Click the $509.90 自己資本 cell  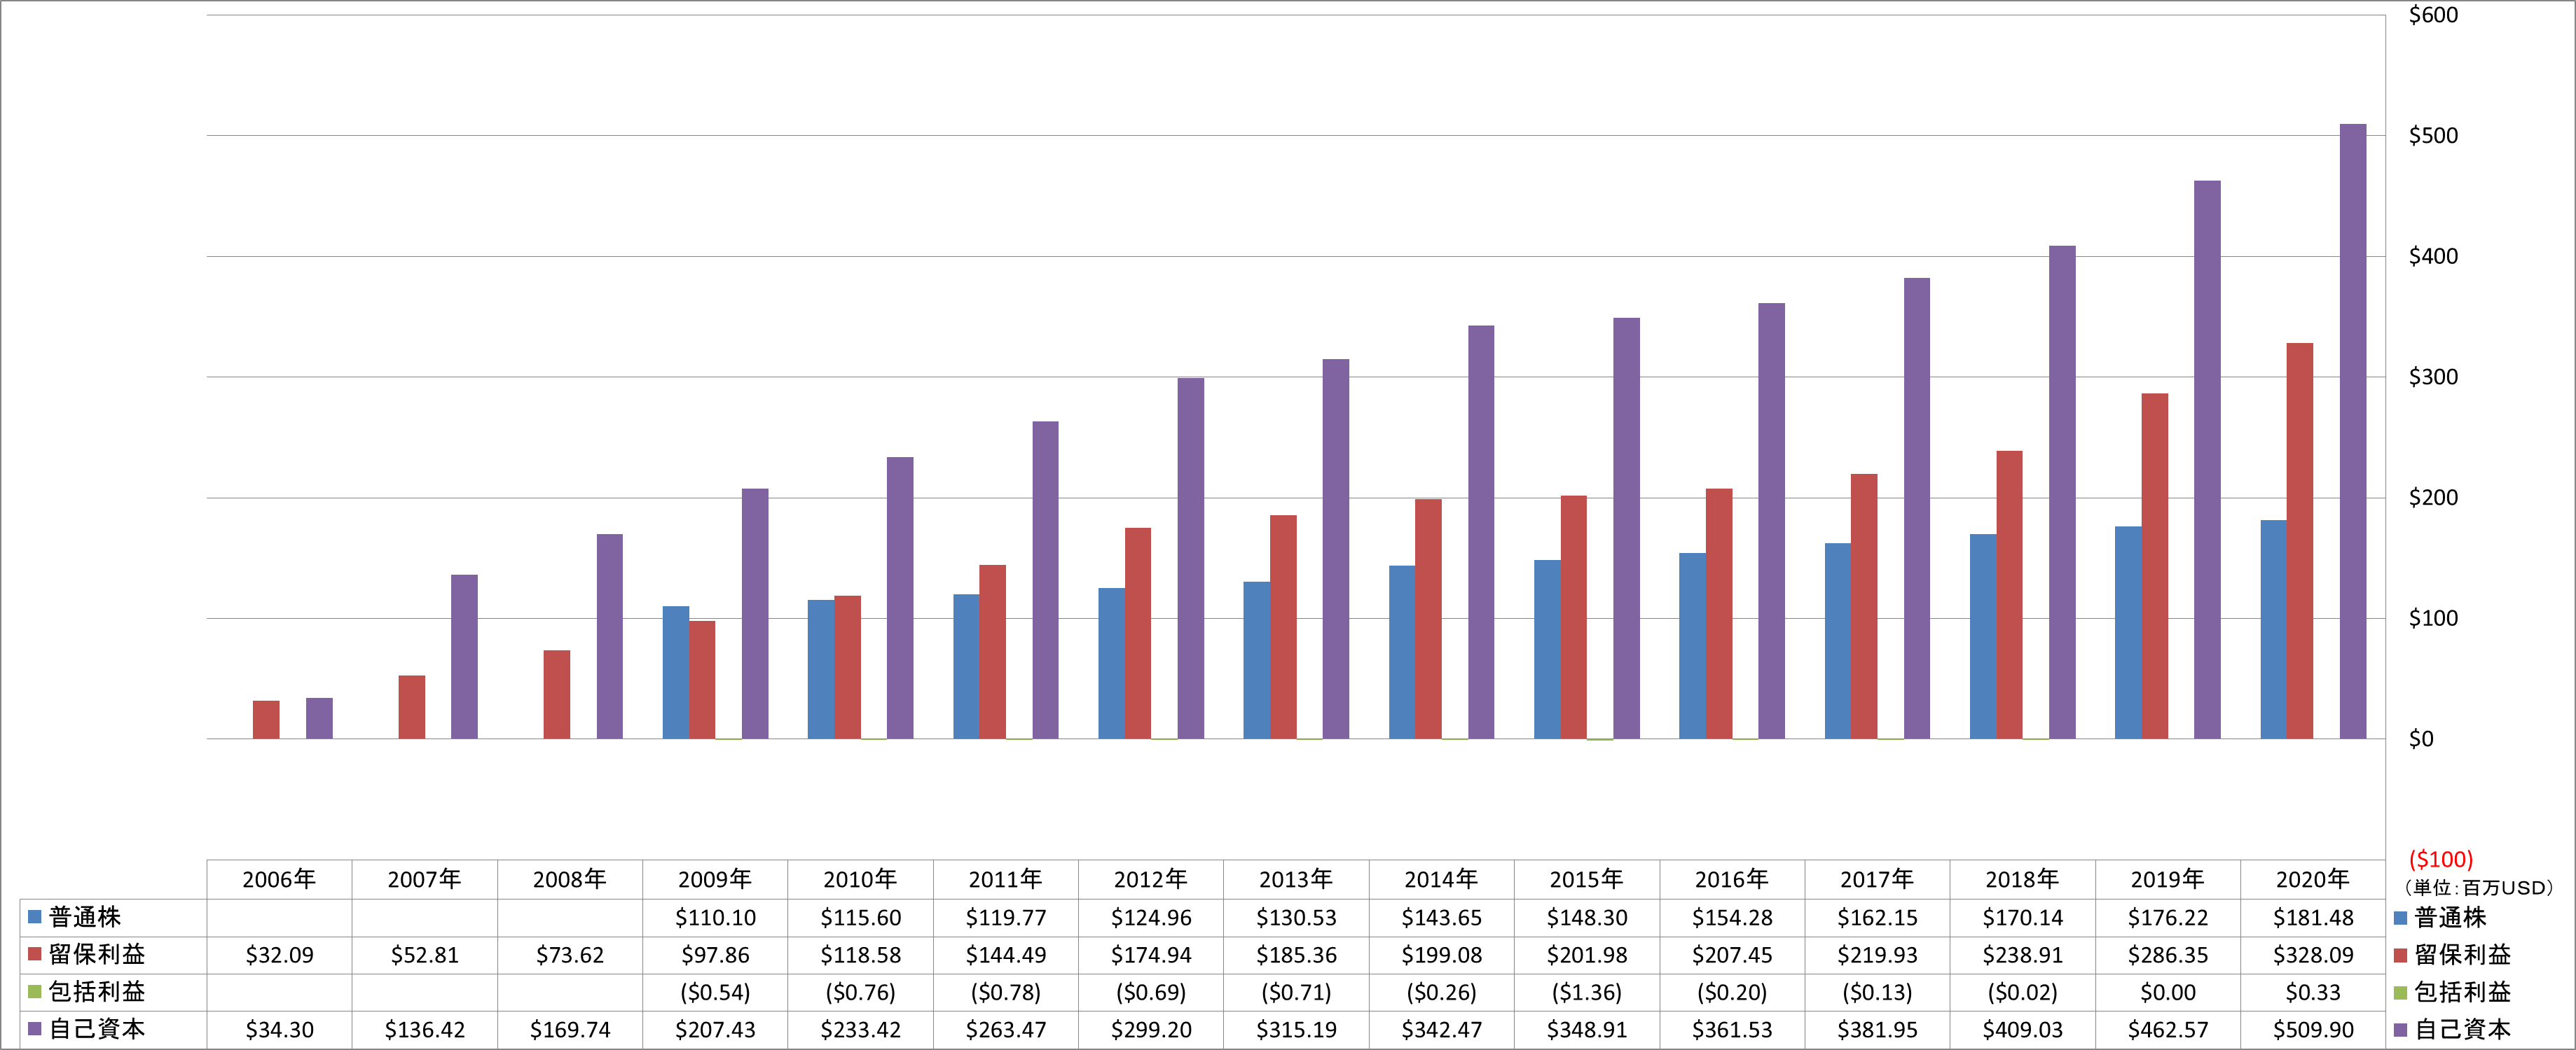[2313, 1030]
